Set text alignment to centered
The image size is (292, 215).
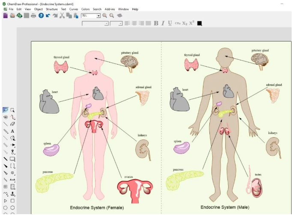[134, 23]
